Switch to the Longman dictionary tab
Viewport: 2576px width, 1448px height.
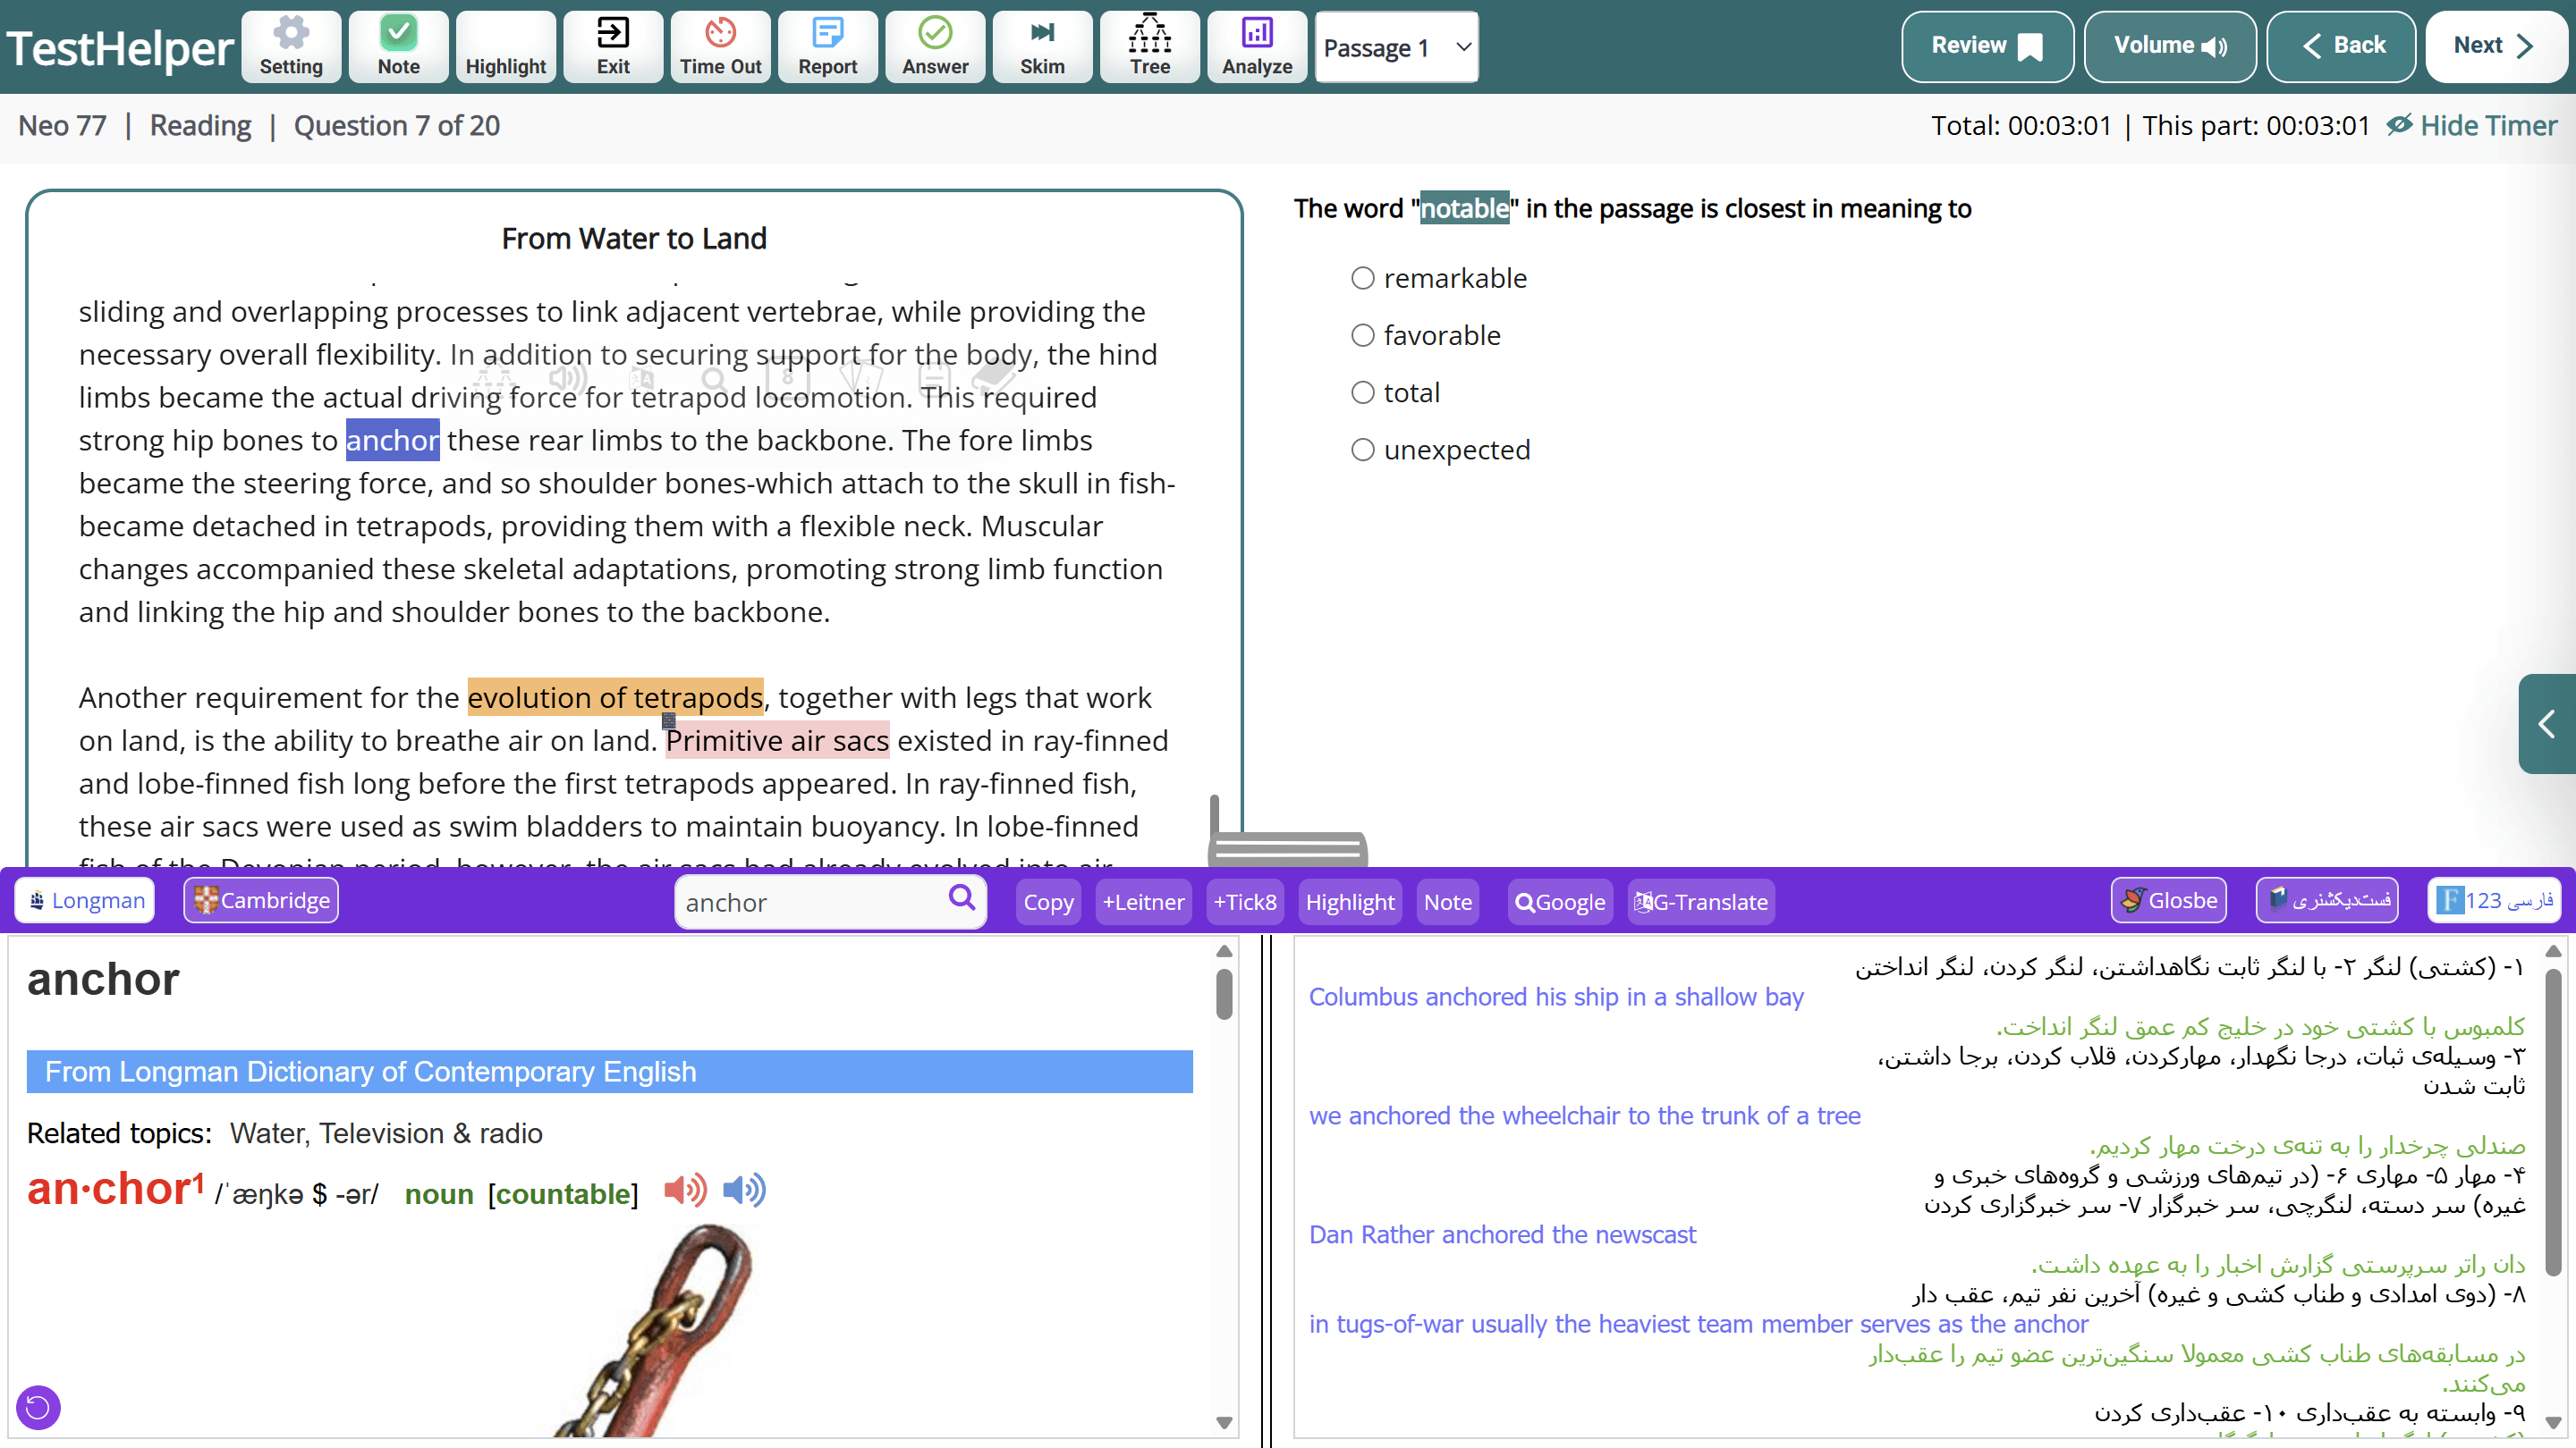click(85, 900)
